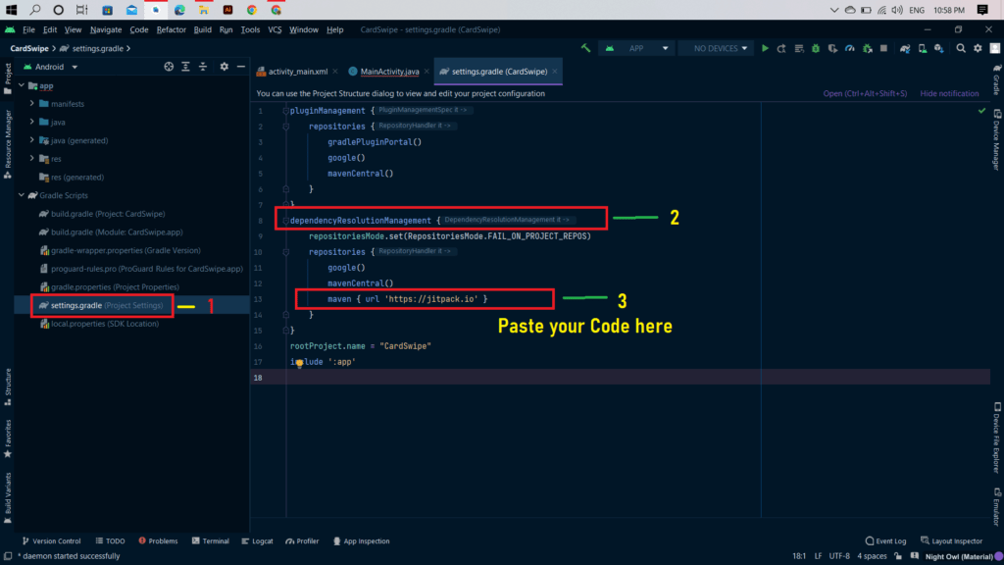The image size is (1004, 565).
Task: Switch to the MainActivity.java tab
Action: [389, 72]
